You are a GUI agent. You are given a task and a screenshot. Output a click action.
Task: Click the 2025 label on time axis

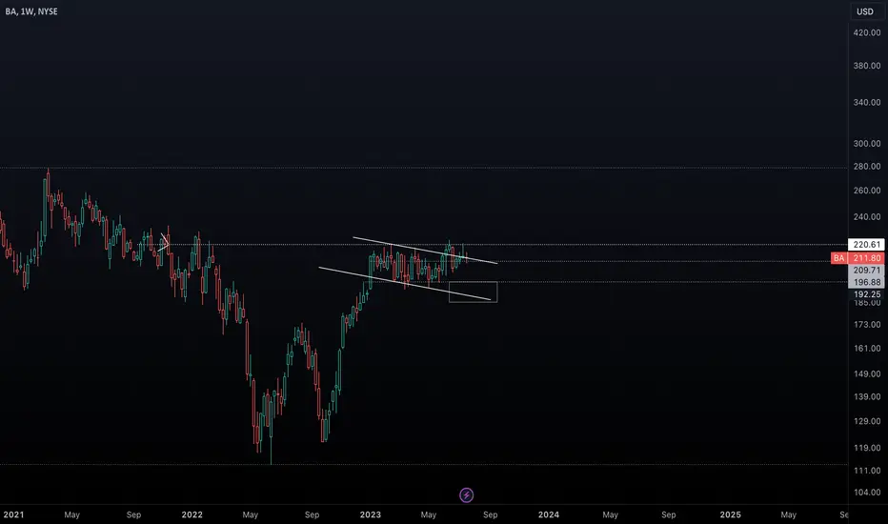tap(730, 514)
